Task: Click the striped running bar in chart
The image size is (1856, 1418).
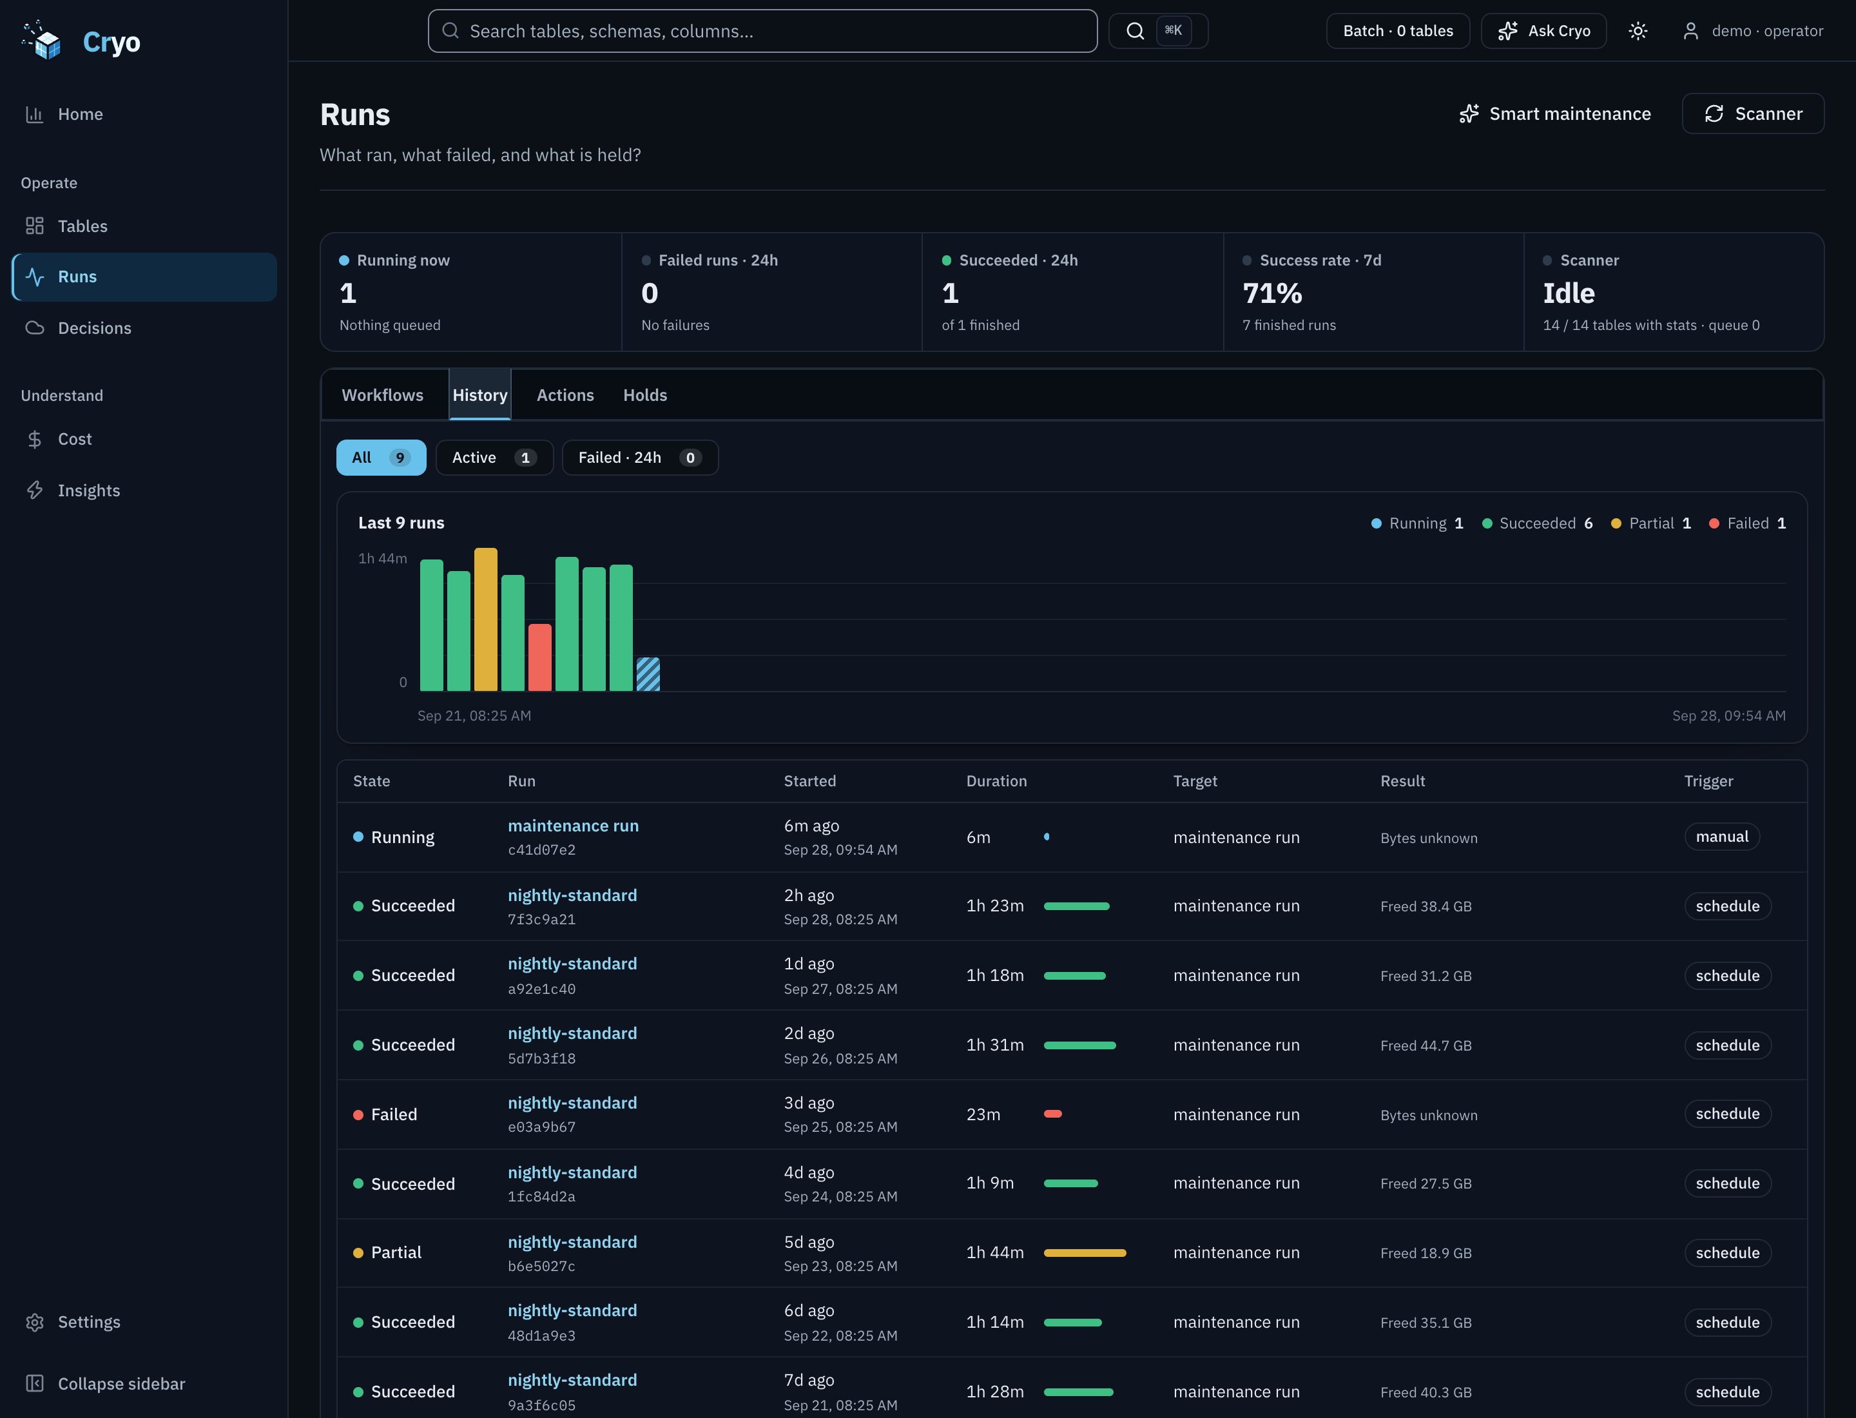Action: (x=648, y=674)
